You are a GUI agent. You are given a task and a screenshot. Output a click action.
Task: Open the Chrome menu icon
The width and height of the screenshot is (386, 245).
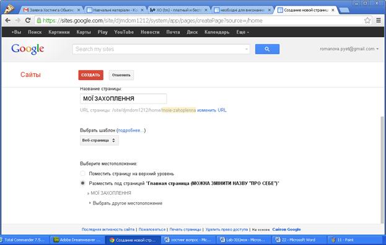pos(379,20)
